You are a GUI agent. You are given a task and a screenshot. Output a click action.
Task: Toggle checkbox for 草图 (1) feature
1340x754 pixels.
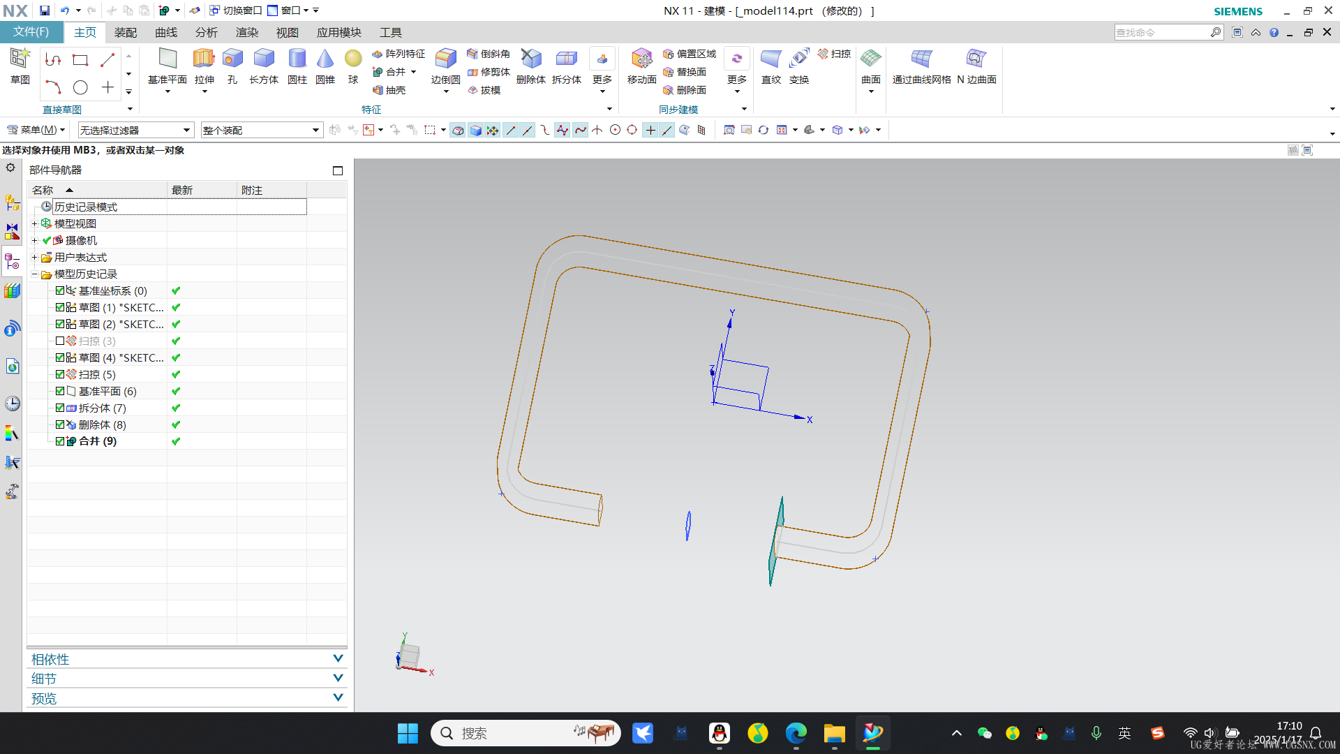(x=60, y=307)
